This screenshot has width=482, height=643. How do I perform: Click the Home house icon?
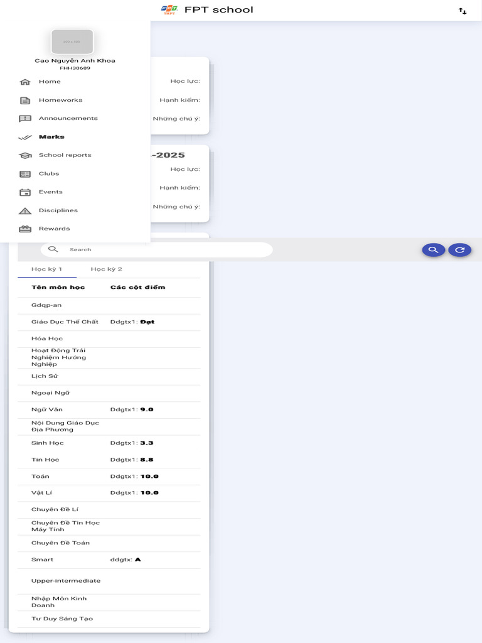(x=25, y=82)
